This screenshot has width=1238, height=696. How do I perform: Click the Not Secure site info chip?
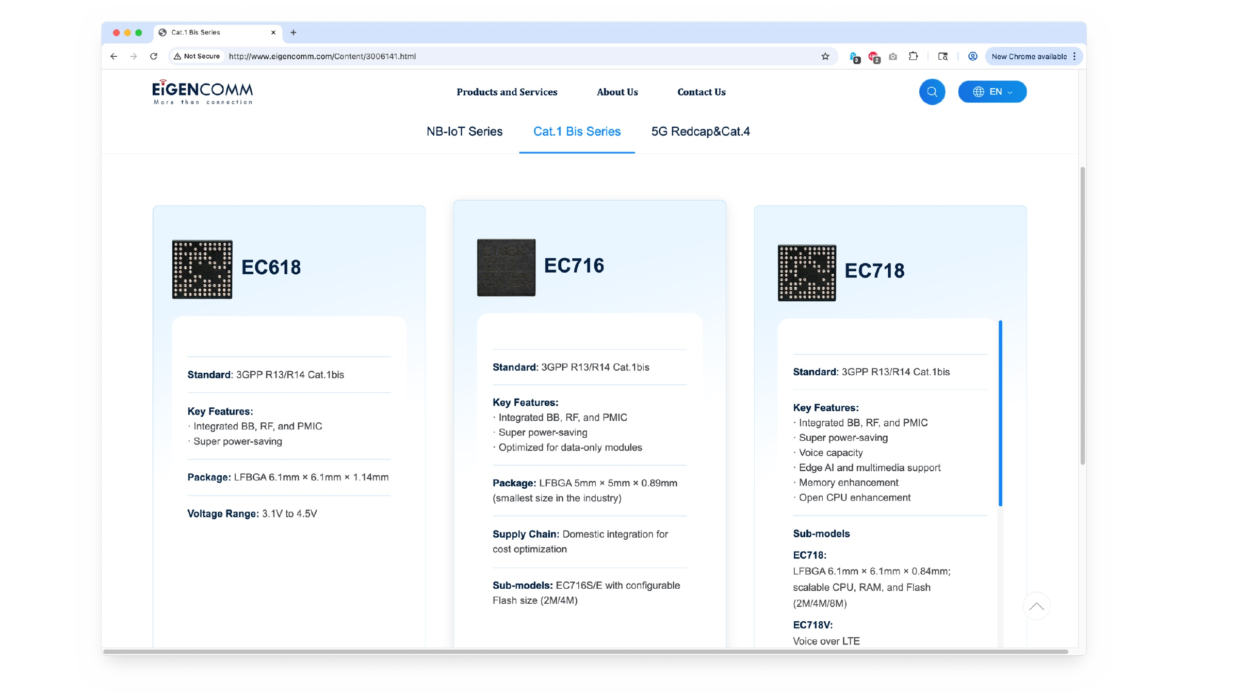pyautogui.click(x=197, y=56)
